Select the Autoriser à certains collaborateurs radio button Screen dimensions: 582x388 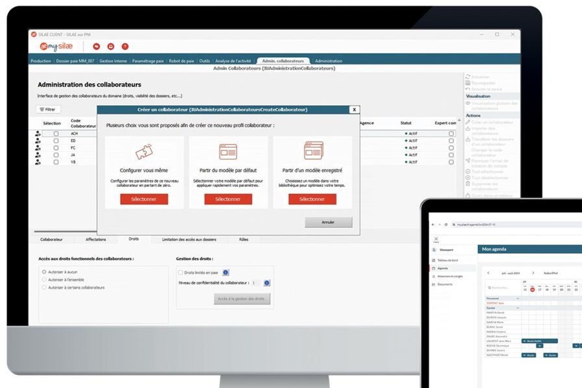(44, 287)
